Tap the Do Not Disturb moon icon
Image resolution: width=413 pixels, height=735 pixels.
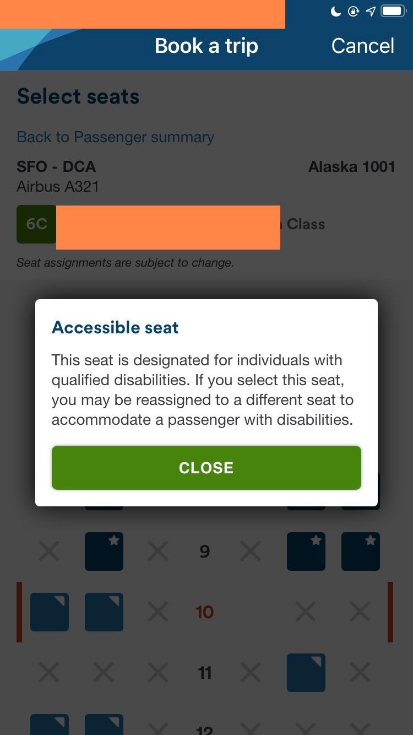[x=335, y=11]
